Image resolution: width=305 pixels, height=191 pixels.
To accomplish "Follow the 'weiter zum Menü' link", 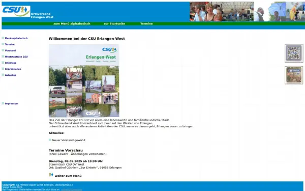I will click(x=68, y=176).
